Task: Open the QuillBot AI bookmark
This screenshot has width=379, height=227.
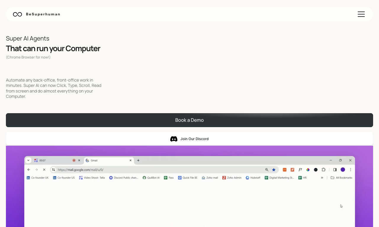Action: 151,178
